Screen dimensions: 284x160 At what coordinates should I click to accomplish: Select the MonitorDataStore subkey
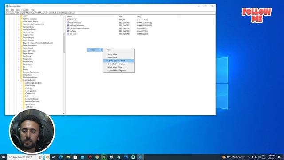32,101
